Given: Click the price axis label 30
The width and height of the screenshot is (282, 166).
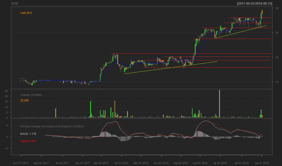Looking at the screenshot, I should pos(277,8).
